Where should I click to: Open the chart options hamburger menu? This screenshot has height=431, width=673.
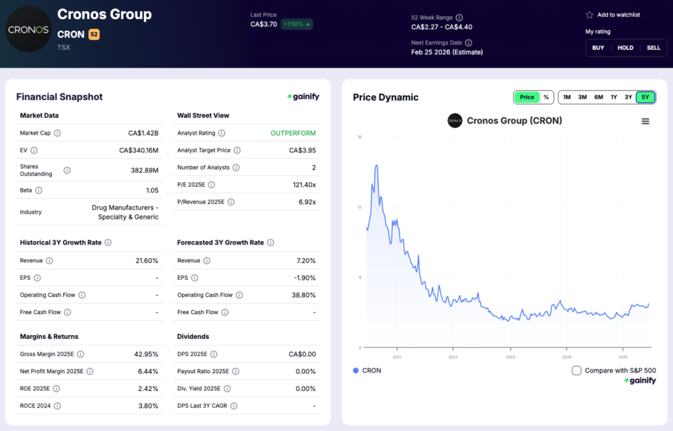coord(645,121)
